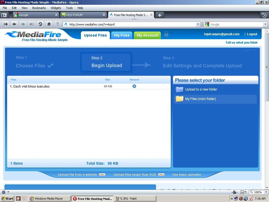Click Upload file from a website link
The image size is (269, 202).
77,175
